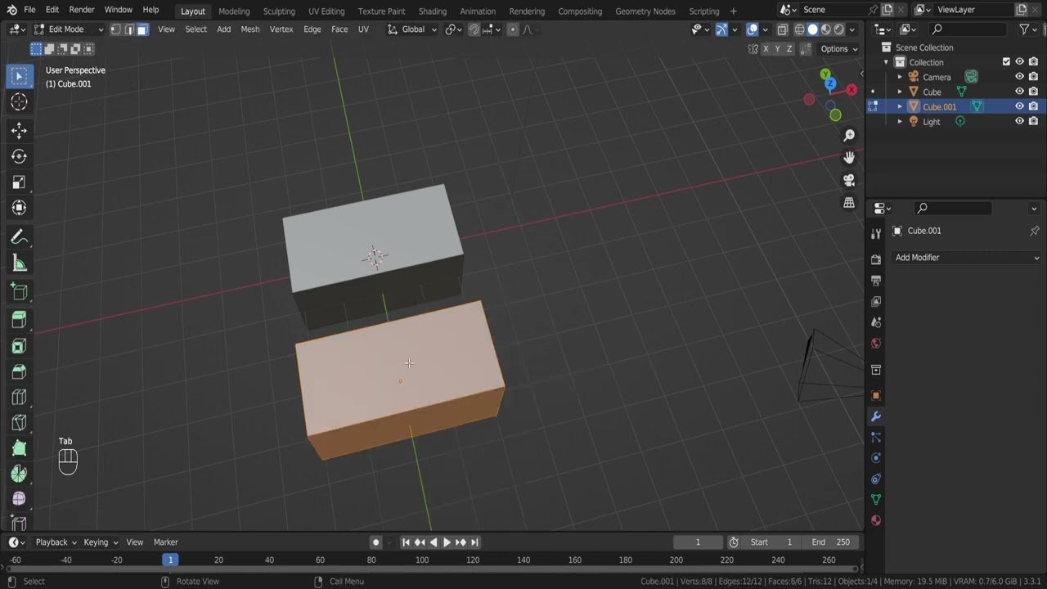The image size is (1047, 589).
Task: Select the Extrude Region tool
Action: (19, 319)
